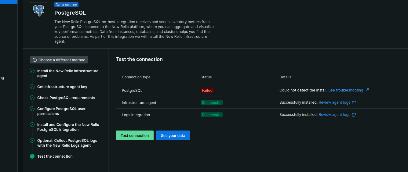Screen dimensions: 408x172
Task: Open Review agent logs for Infrastructure agent
Action: 334,102
